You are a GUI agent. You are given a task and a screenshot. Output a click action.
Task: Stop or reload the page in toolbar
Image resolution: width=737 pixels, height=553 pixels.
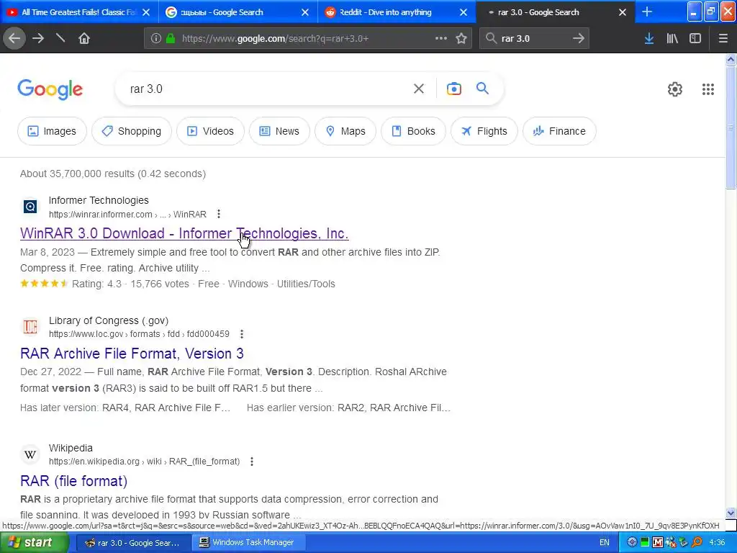click(60, 38)
